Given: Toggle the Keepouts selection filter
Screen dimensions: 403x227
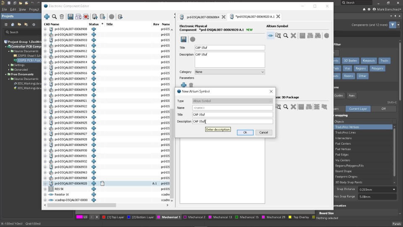Looking at the screenshot, I should click(369, 61).
